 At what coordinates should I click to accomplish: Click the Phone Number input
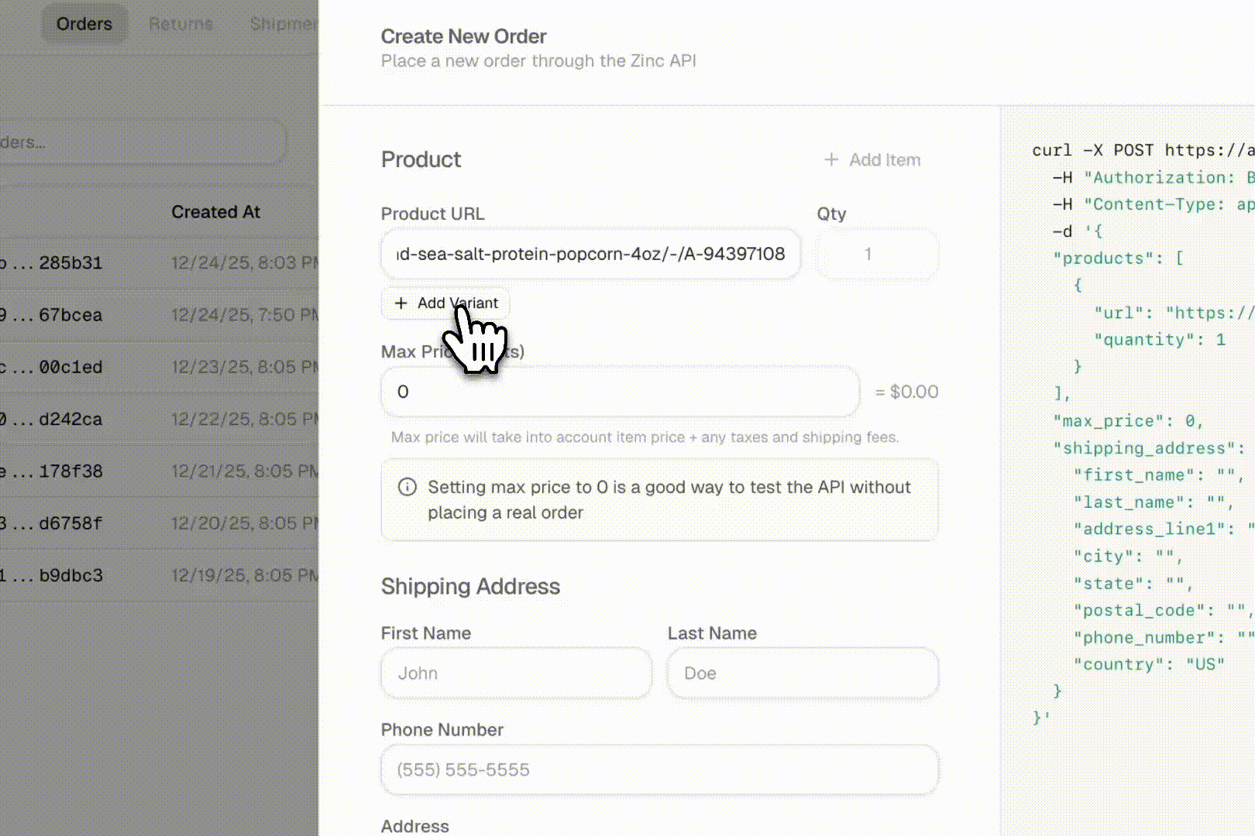coord(658,769)
